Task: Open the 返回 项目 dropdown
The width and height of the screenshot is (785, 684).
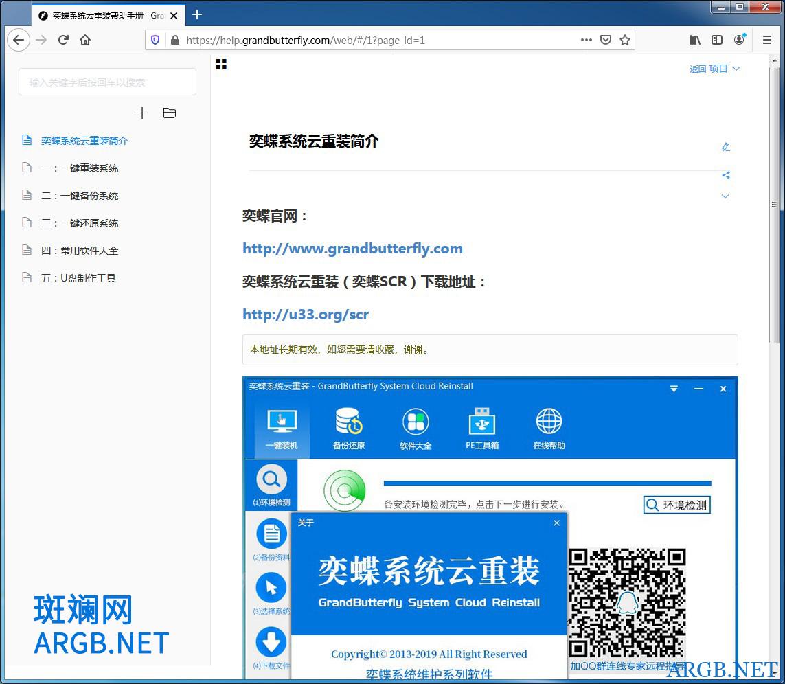Action: [714, 69]
